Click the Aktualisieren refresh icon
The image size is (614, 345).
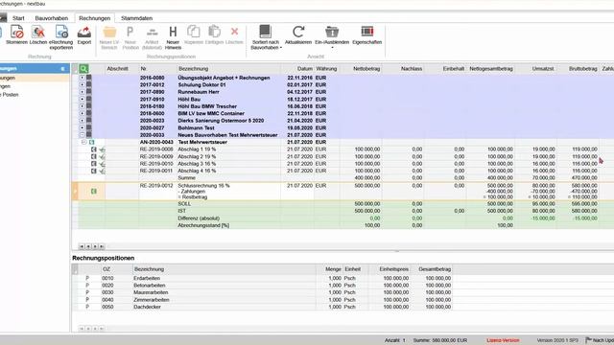pyautogui.click(x=298, y=32)
